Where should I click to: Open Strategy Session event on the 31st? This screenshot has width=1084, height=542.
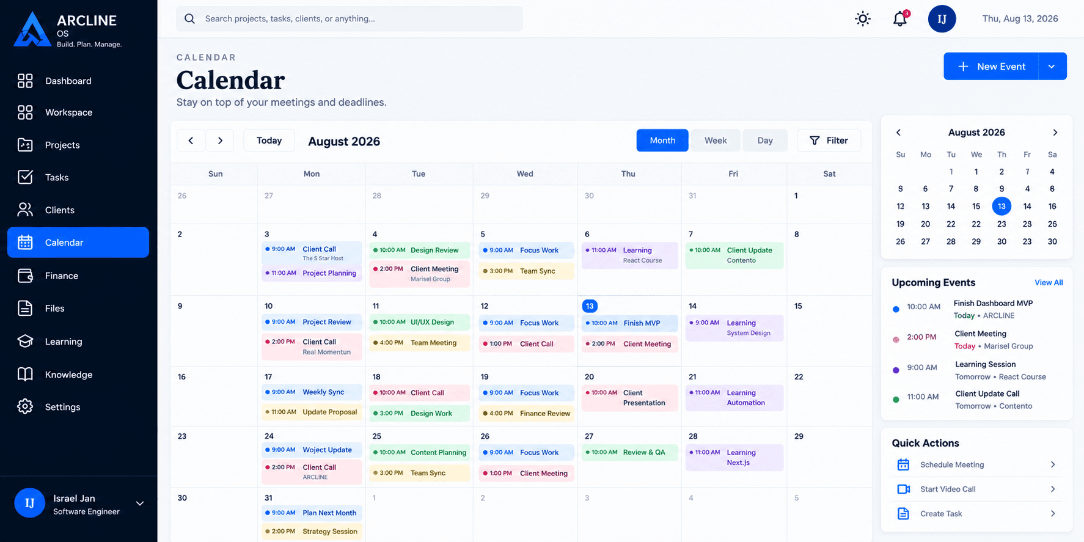[312, 532]
